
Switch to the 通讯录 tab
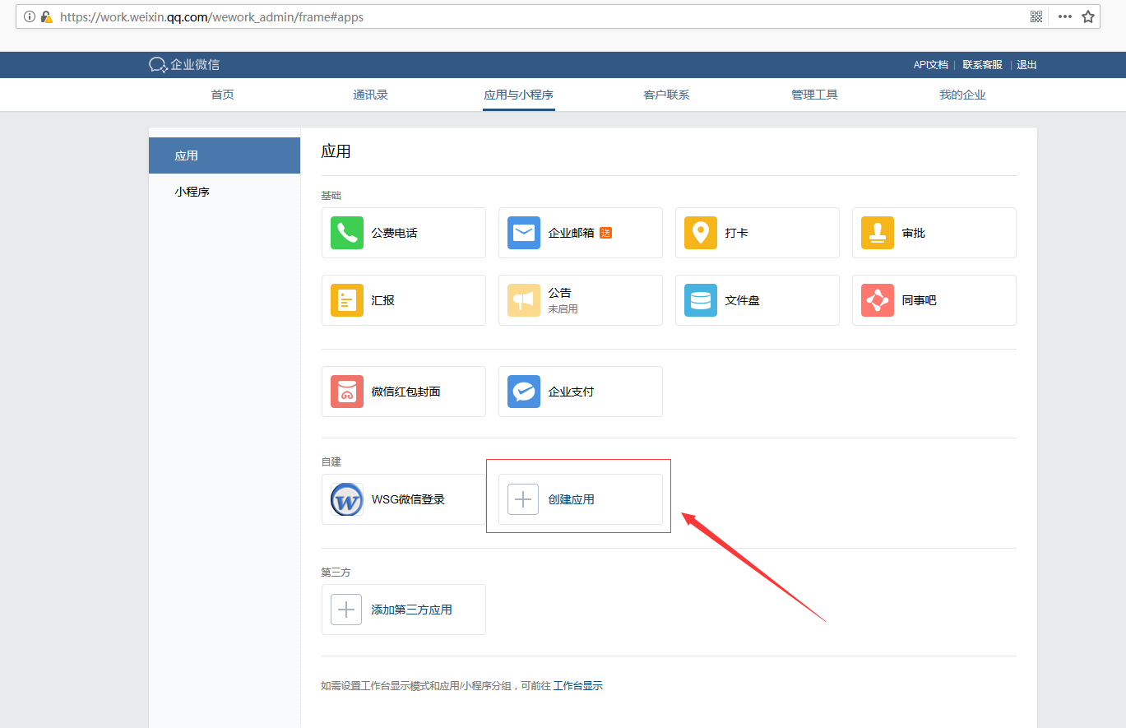tap(370, 95)
